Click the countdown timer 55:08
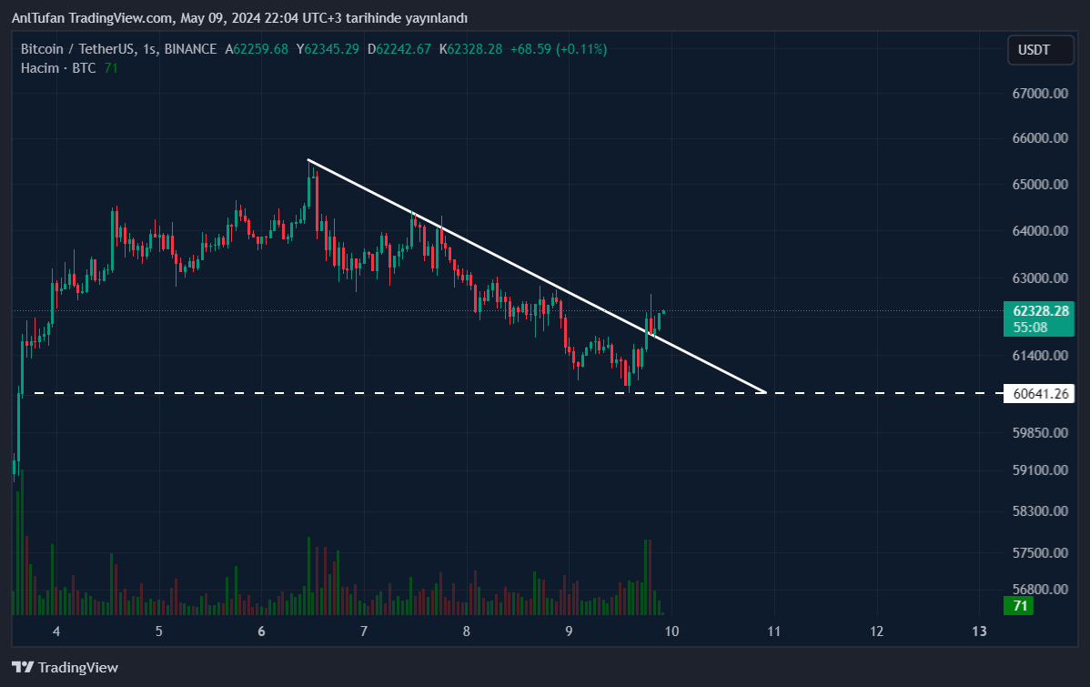 click(1030, 328)
